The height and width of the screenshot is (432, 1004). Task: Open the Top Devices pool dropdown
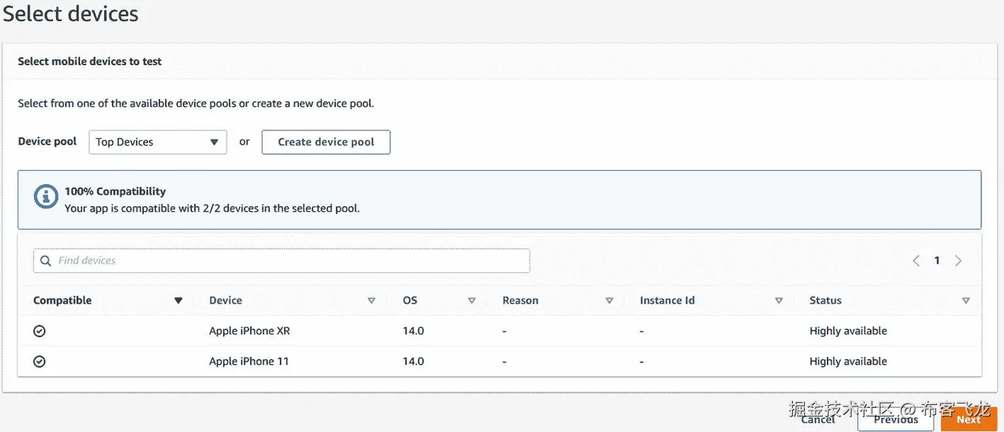157,142
